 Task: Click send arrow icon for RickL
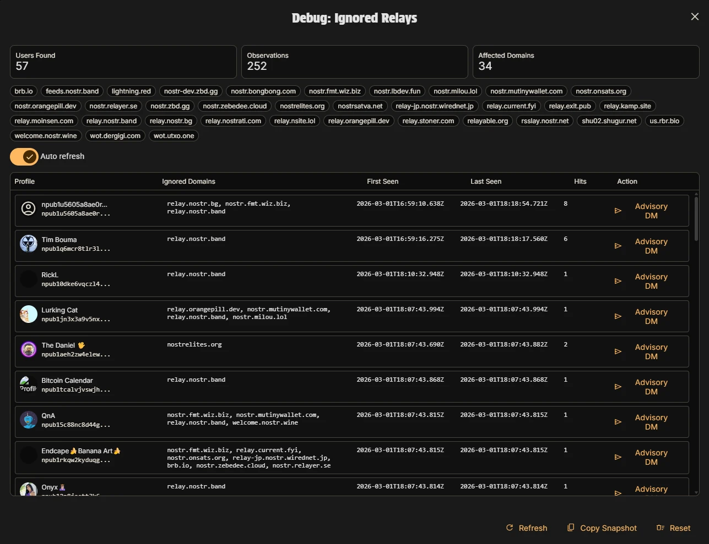(618, 281)
